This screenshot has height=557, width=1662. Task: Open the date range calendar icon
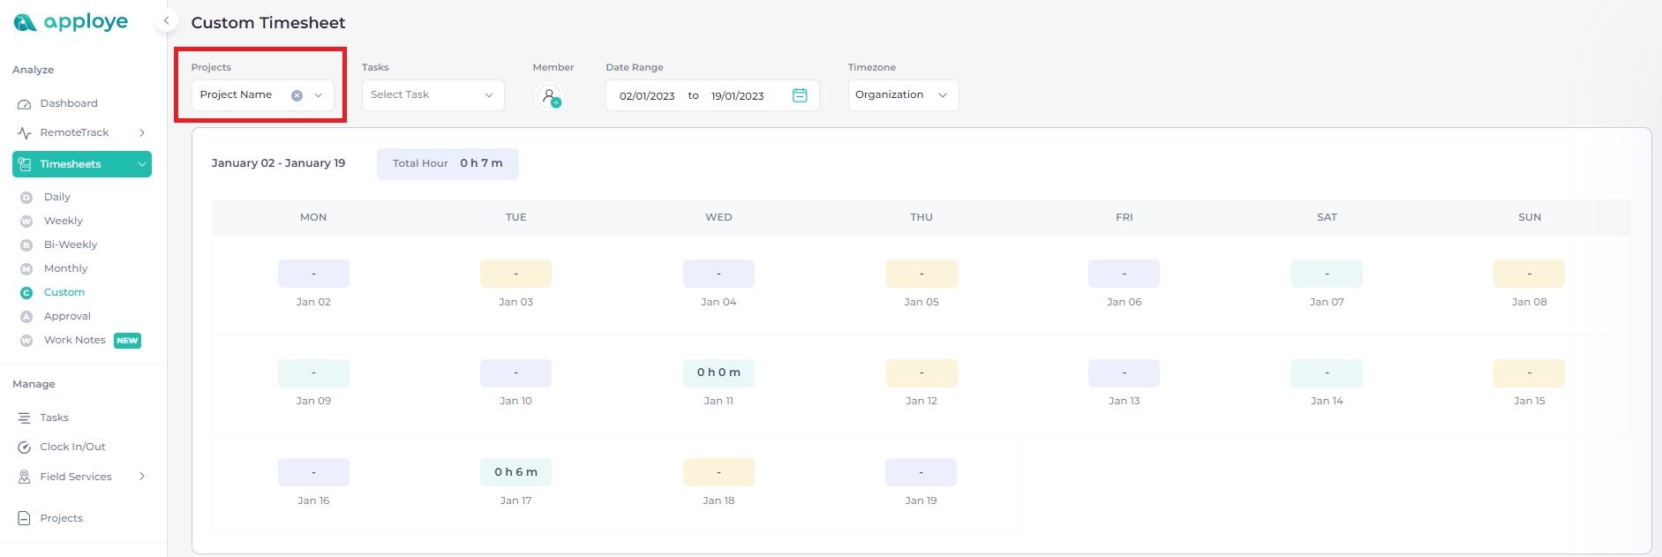800,95
